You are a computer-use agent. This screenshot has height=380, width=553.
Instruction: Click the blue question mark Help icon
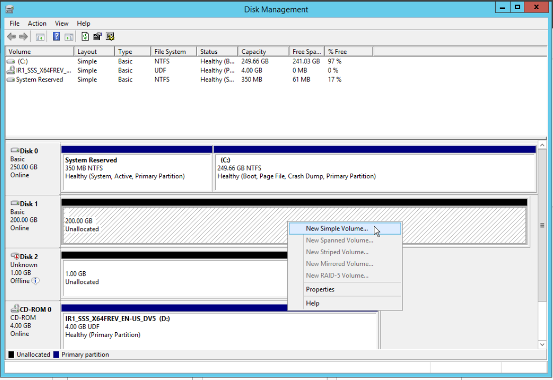pos(56,37)
